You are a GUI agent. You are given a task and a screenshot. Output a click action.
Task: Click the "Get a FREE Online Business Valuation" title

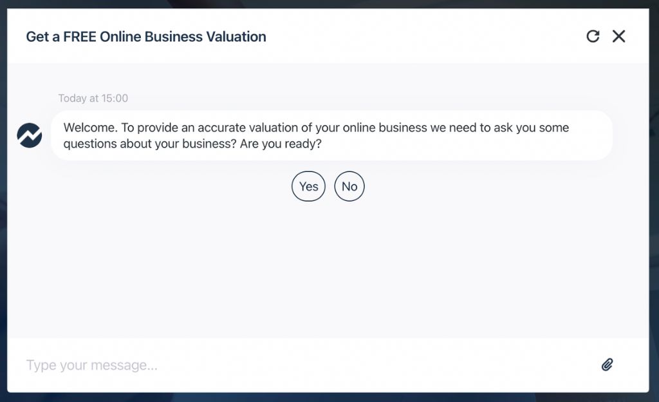(x=146, y=37)
